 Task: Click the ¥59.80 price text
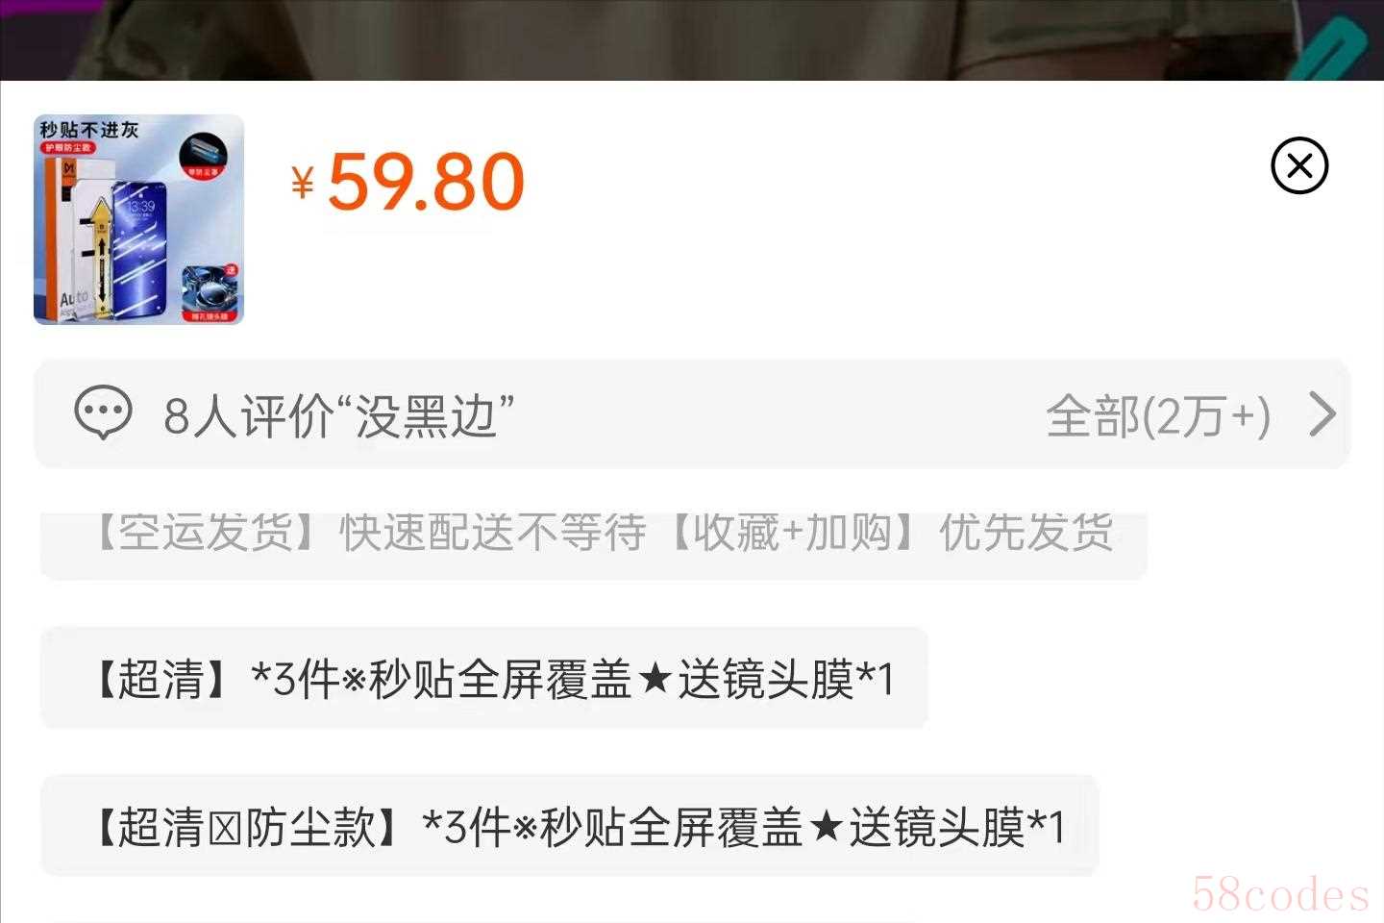pos(408,182)
